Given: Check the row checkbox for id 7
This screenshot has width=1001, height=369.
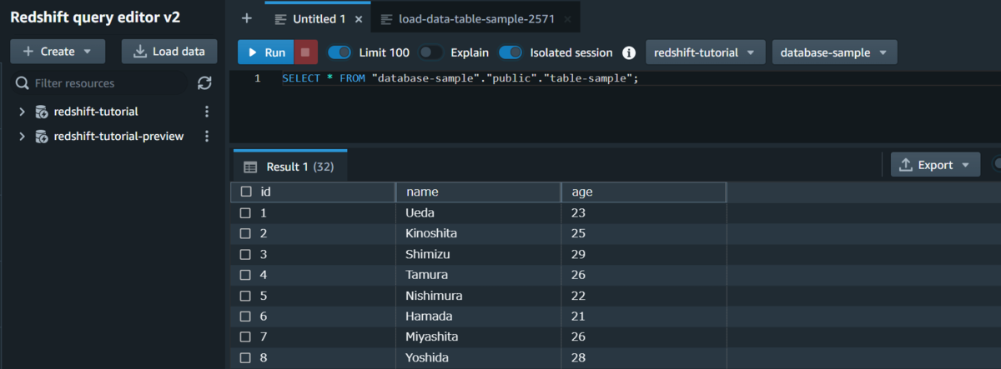Looking at the screenshot, I should [245, 337].
